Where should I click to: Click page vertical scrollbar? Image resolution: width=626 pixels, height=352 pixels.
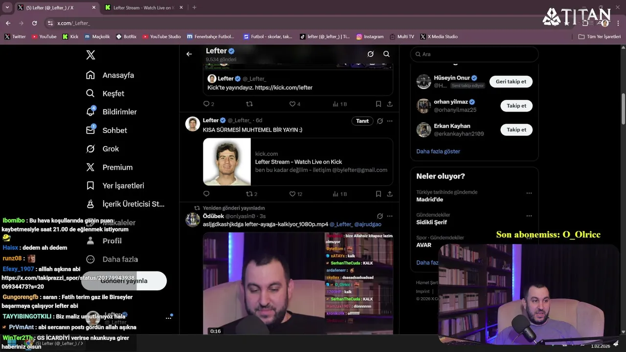click(x=623, y=109)
